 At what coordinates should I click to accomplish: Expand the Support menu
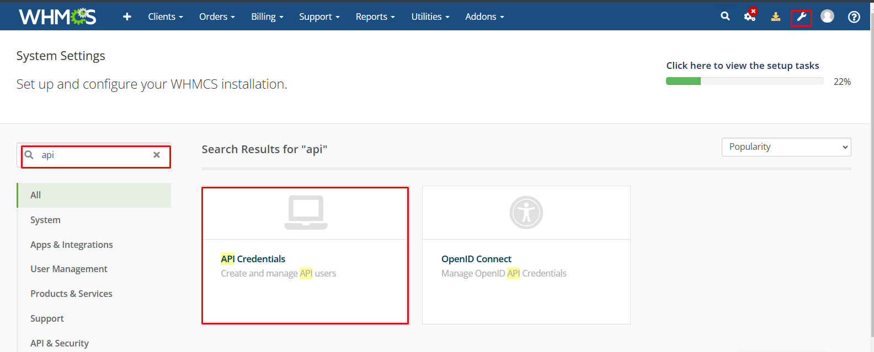(x=319, y=17)
